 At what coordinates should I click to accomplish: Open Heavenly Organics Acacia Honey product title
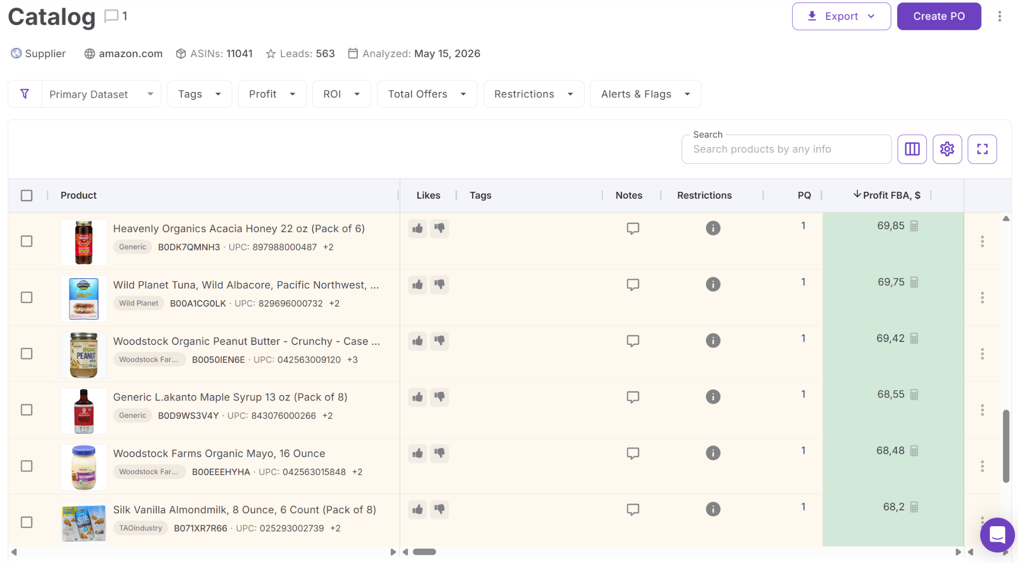239,229
